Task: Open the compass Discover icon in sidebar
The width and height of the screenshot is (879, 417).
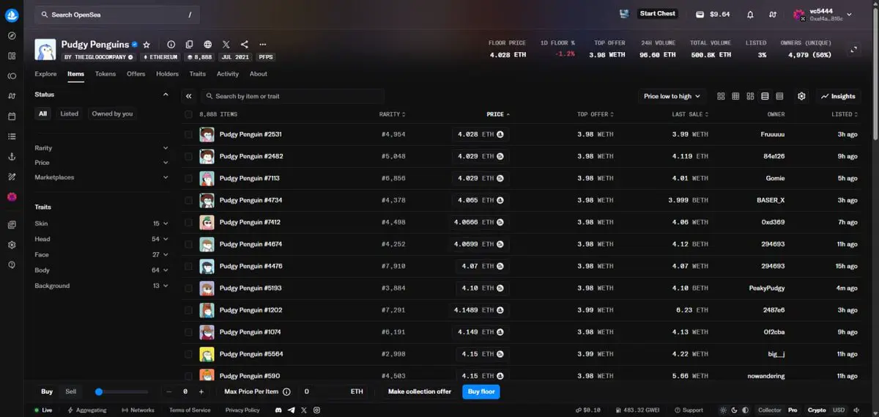Action: pyautogui.click(x=12, y=35)
